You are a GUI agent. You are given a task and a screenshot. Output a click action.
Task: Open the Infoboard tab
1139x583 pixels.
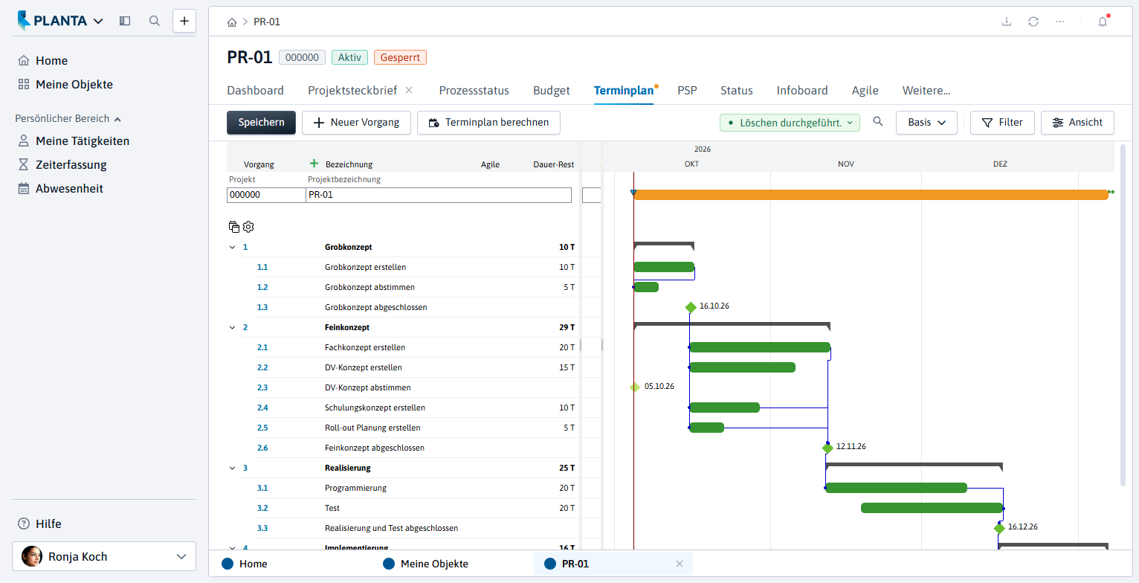802,90
